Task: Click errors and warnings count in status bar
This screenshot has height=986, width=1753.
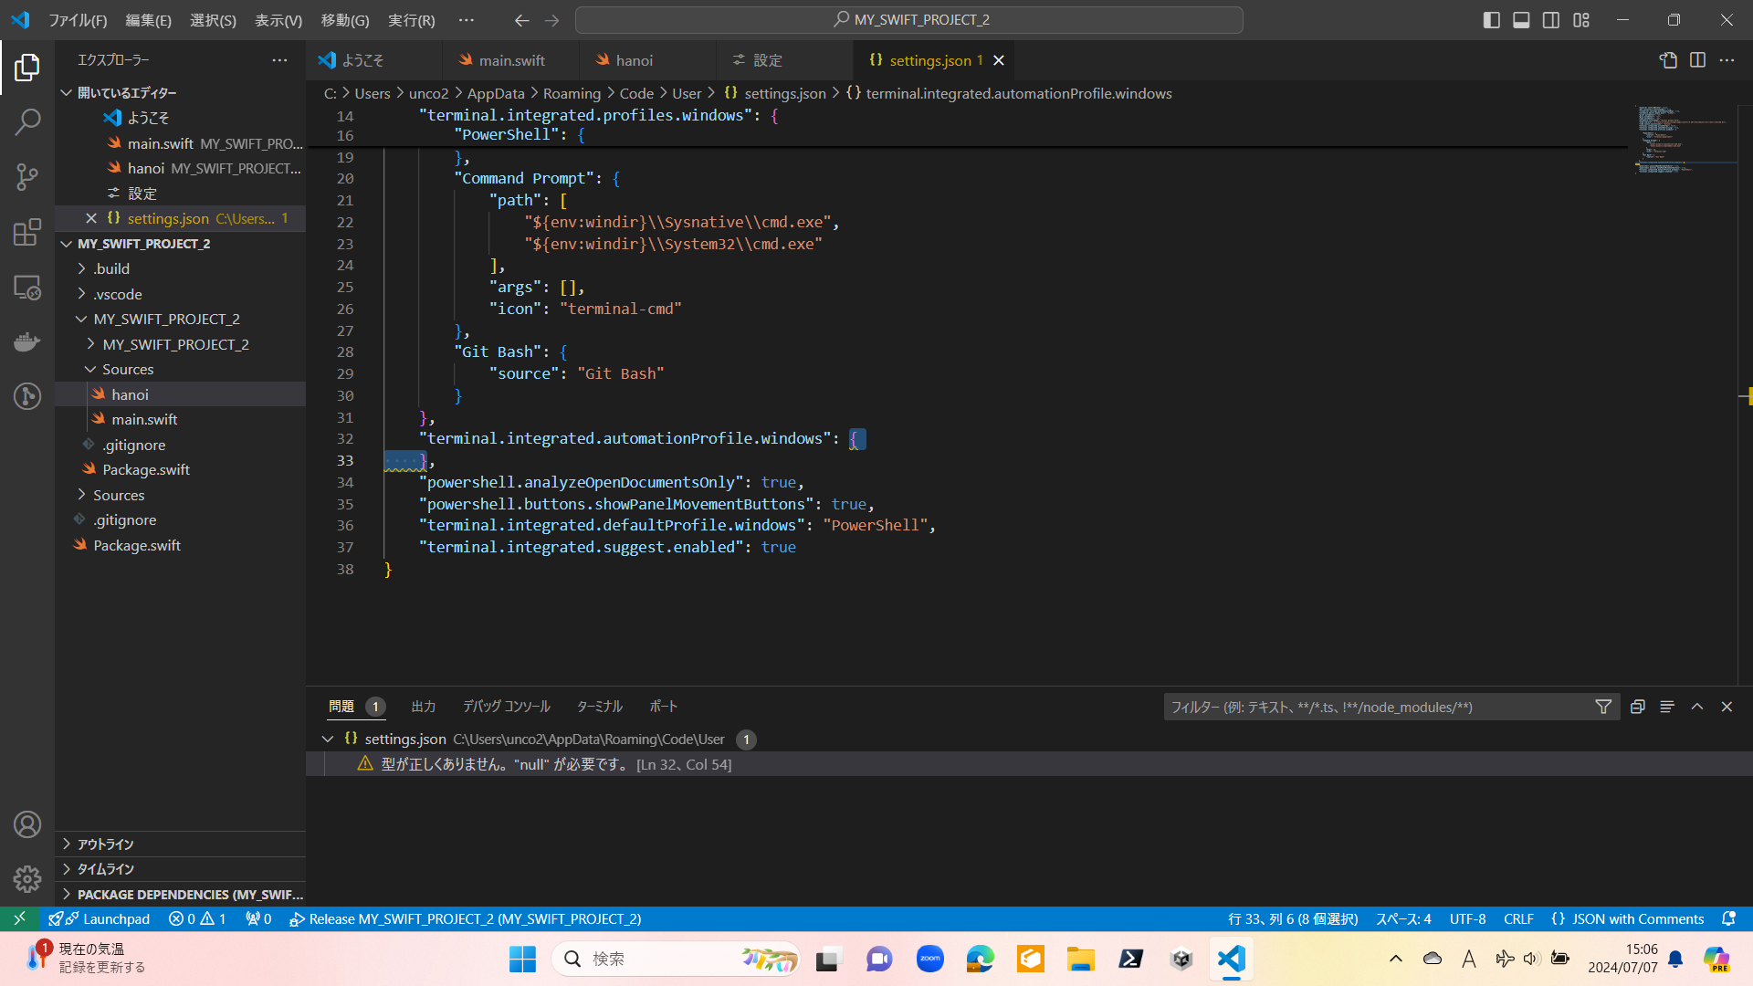Action: click(197, 918)
